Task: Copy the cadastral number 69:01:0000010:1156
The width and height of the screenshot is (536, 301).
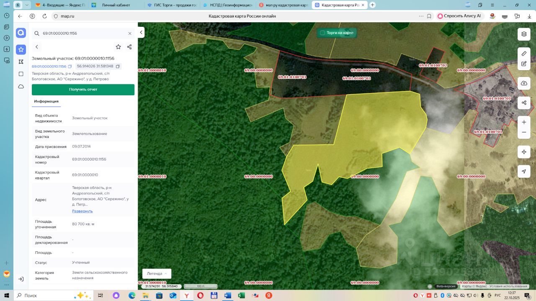Action: coord(70,66)
